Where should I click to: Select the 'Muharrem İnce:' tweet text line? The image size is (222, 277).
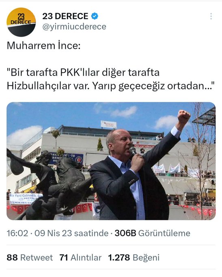pos(44,46)
